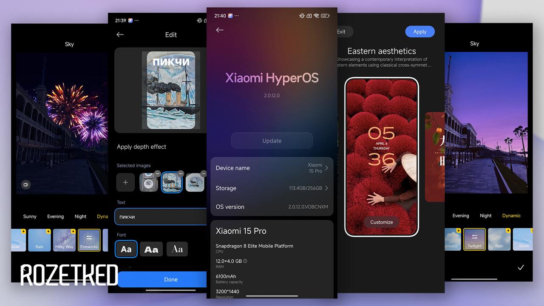Open Storage details via chevron

coord(326,188)
